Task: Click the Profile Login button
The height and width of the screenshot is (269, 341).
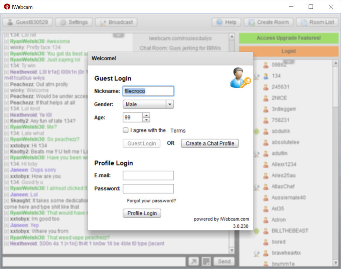Action: click(x=142, y=213)
